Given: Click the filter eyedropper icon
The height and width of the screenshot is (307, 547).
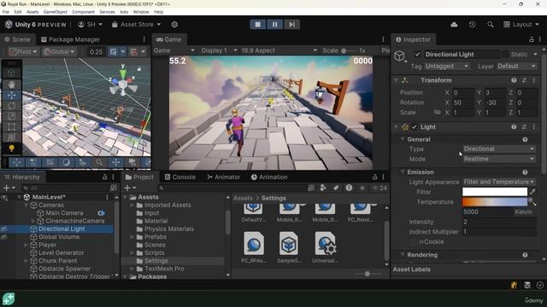Looking at the screenshot, I should 532,192.
